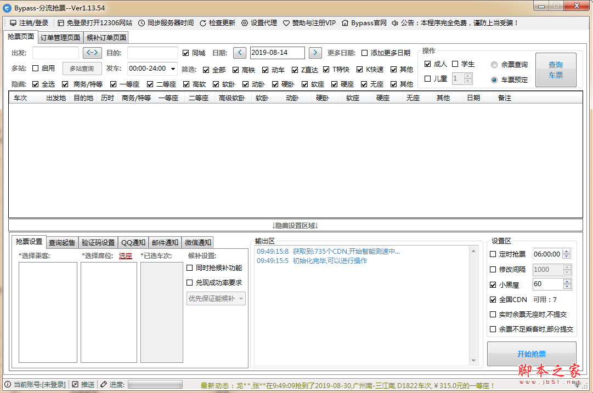Click the Bypass app title icon
Screen dimensions: 593x393
tap(7, 8)
